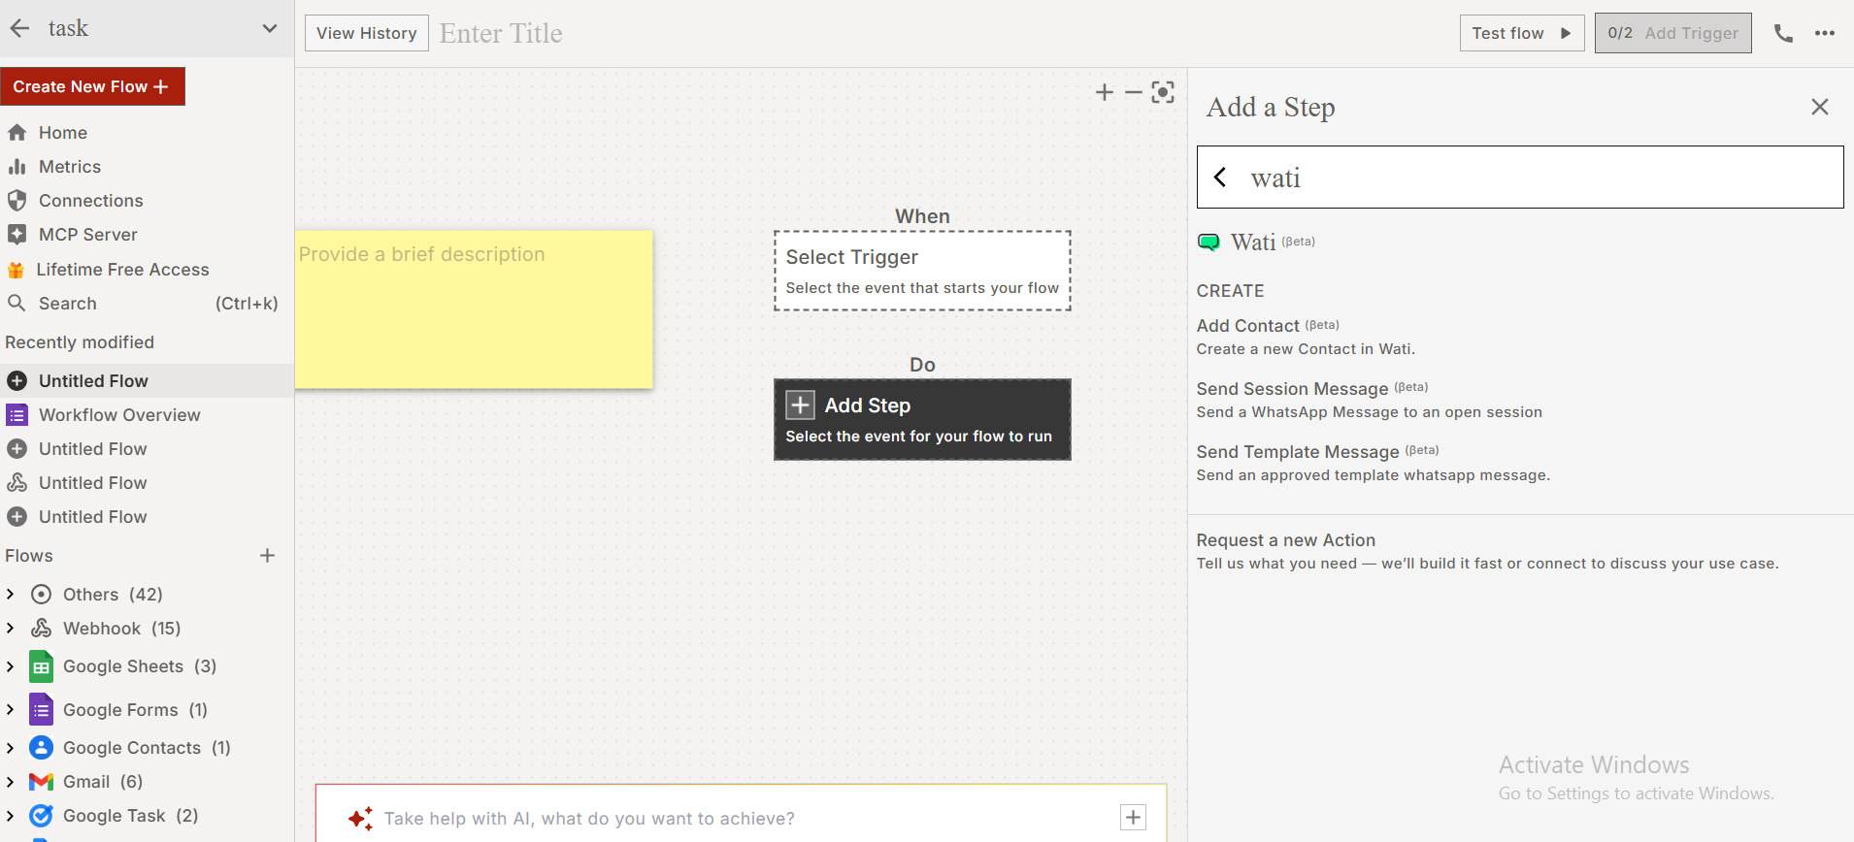
Task: Click the yellow description note
Action: (x=474, y=309)
